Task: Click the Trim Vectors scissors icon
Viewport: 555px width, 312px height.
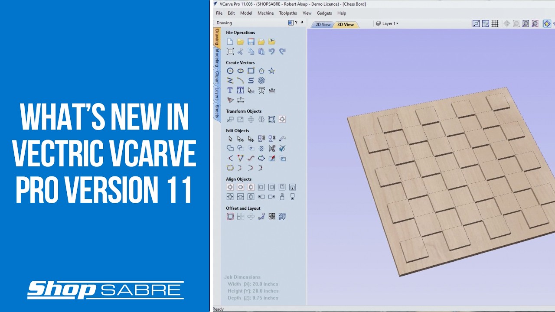Action: [x=272, y=148]
